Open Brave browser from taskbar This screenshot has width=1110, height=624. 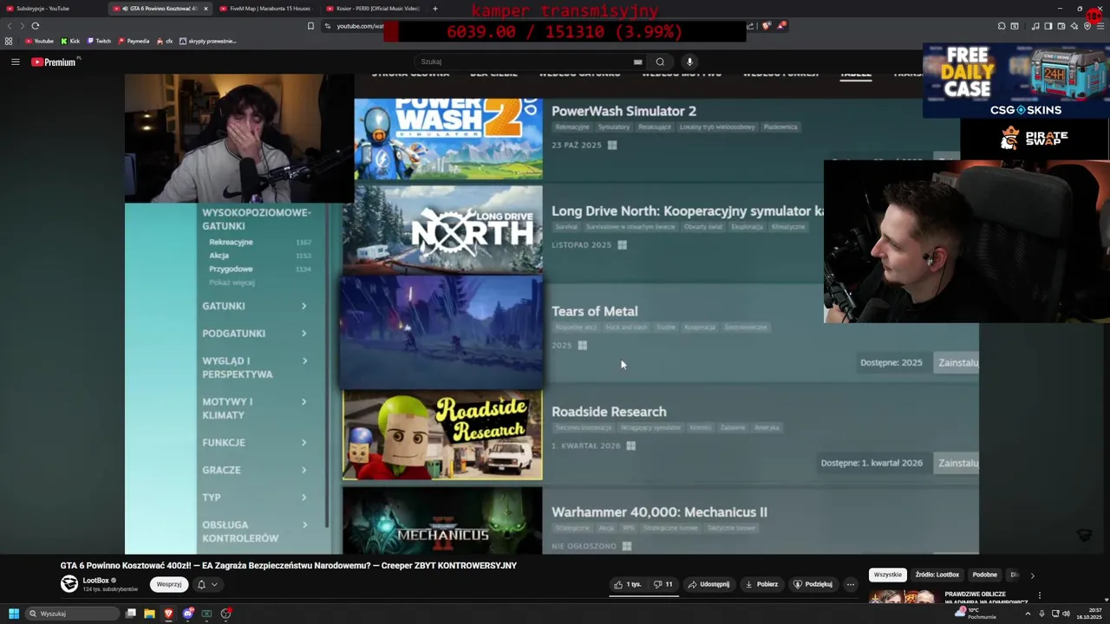168,614
